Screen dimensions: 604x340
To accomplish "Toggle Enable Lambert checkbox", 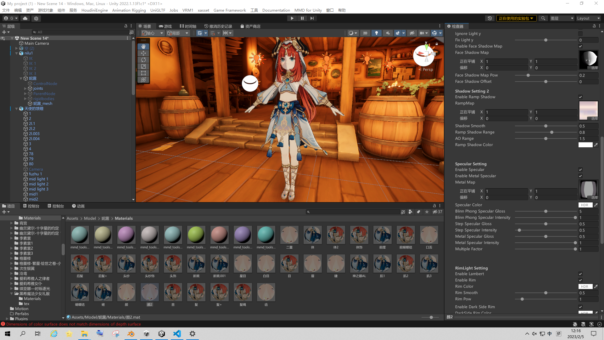I will 580,274.
